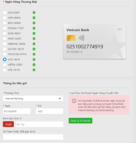Select MBBANK-29003 radio button

(5, 44)
